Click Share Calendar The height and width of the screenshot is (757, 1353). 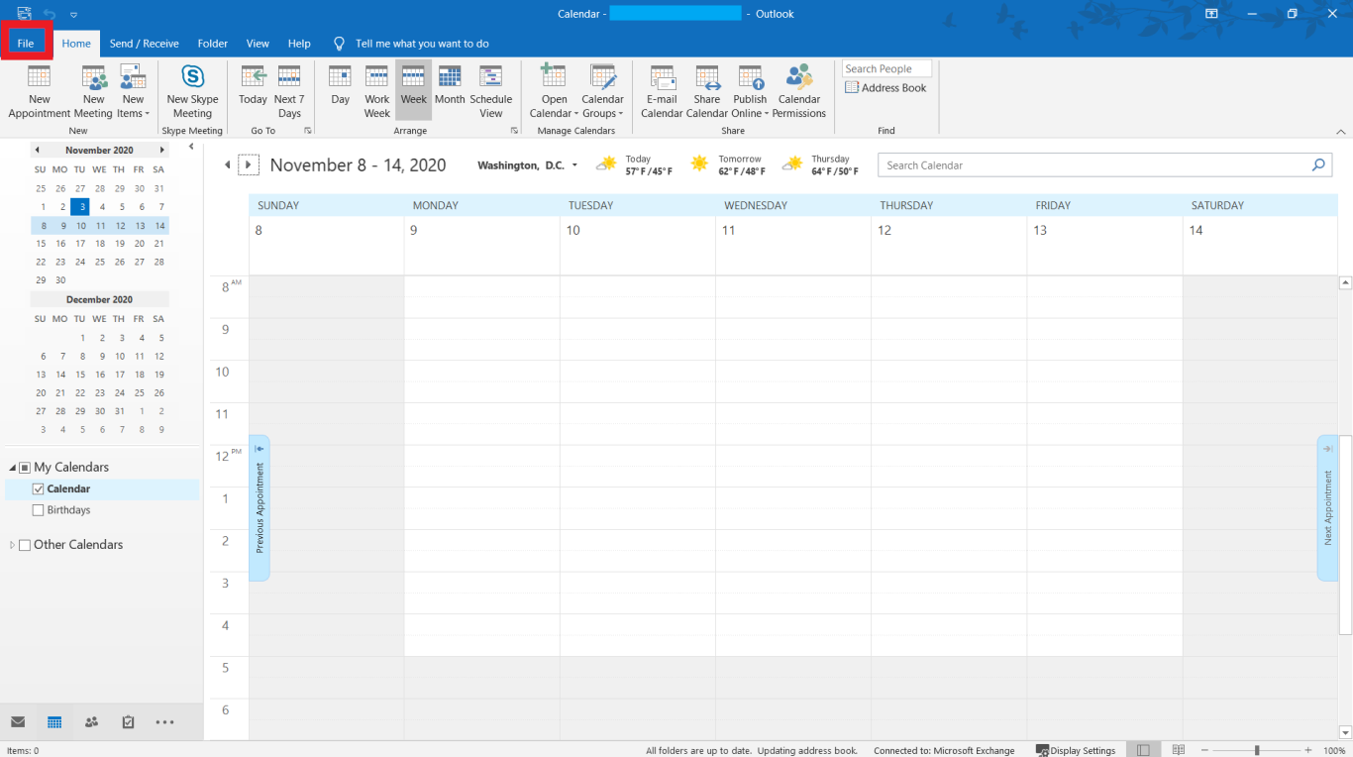(x=707, y=91)
